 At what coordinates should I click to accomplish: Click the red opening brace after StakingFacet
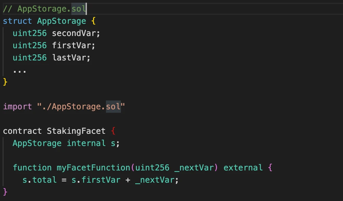coord(114,131)
